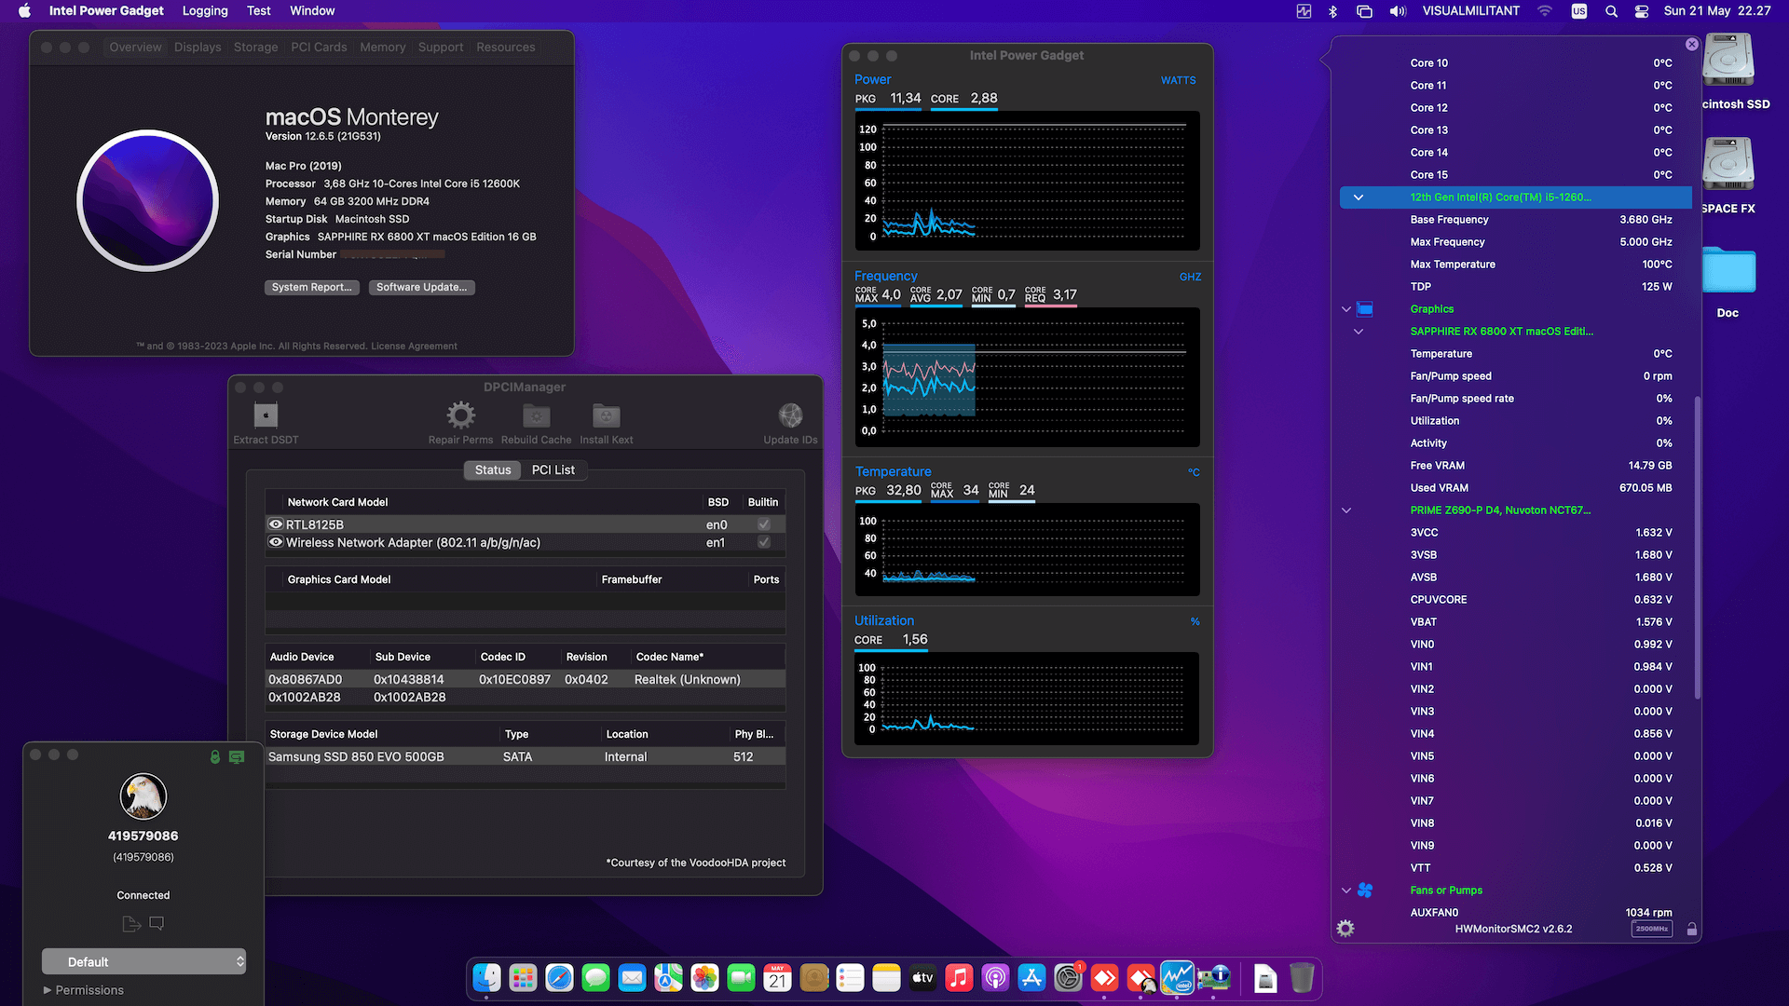Open System Preferences from the Dock

1068,977
